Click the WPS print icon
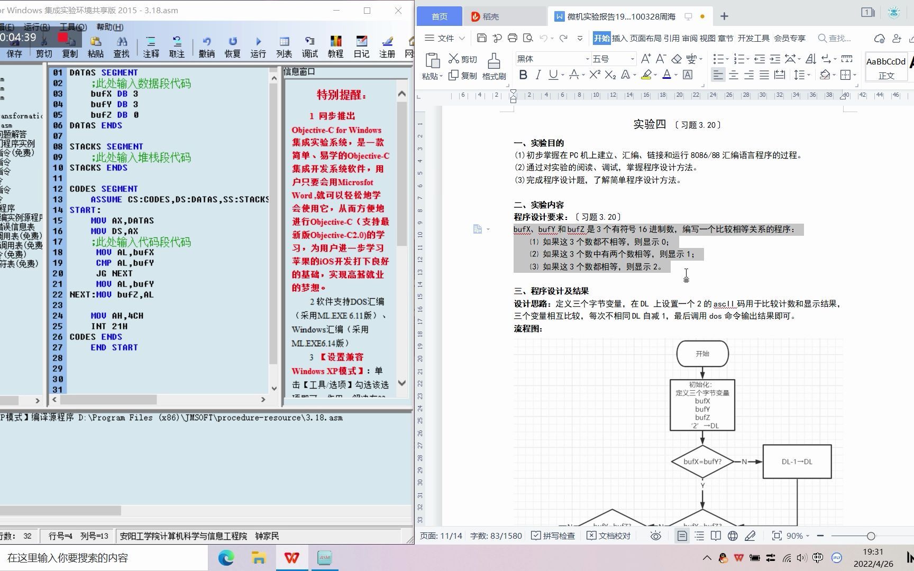Screen dimensions: 914x571 tap(512, 38)
